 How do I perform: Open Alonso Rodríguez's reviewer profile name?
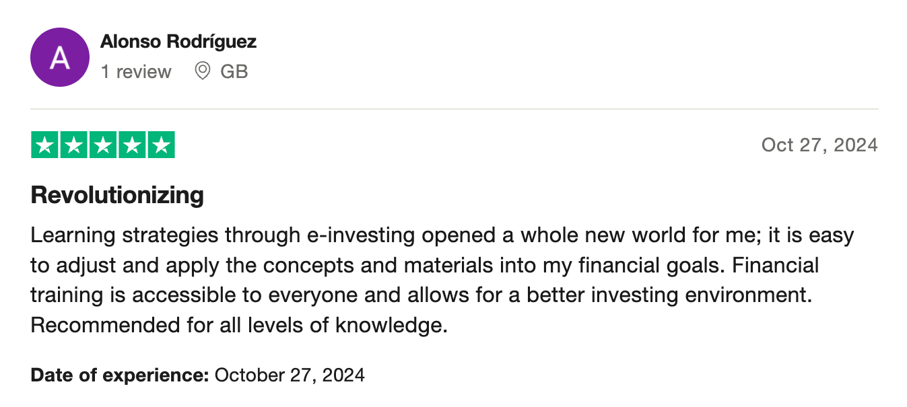point(178,42)
